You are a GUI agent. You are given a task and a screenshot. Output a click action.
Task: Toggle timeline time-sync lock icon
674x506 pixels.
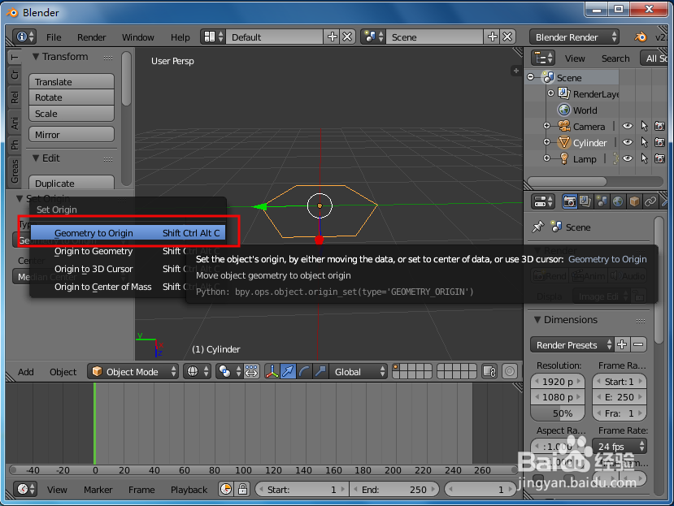pyautogui.click(x=242, y=489)
